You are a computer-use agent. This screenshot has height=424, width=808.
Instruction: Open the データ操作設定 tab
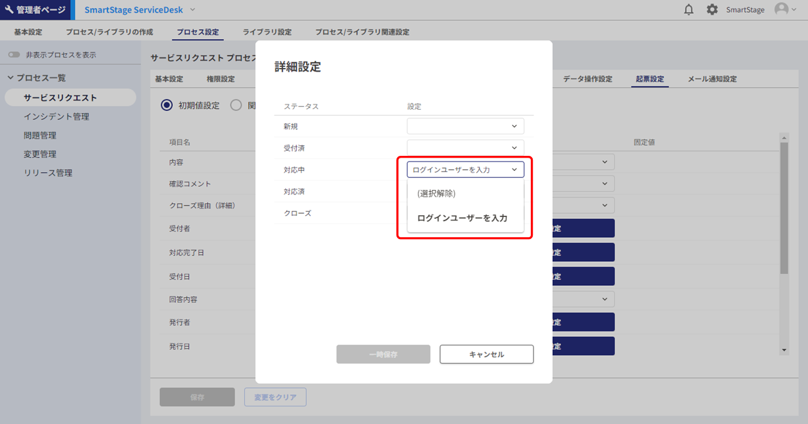coord(587,79)
